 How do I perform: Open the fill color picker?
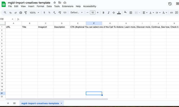125,13
